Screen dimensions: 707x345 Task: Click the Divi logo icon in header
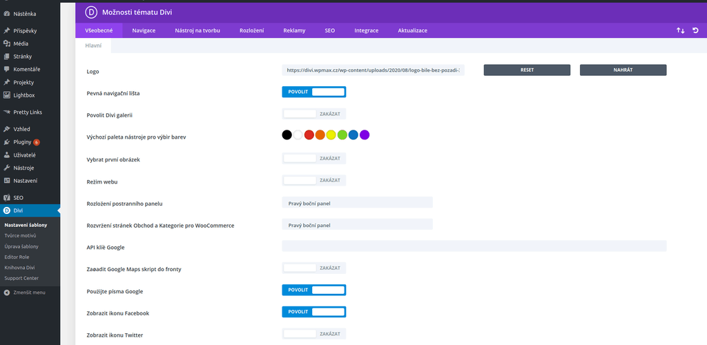[92, 12]
